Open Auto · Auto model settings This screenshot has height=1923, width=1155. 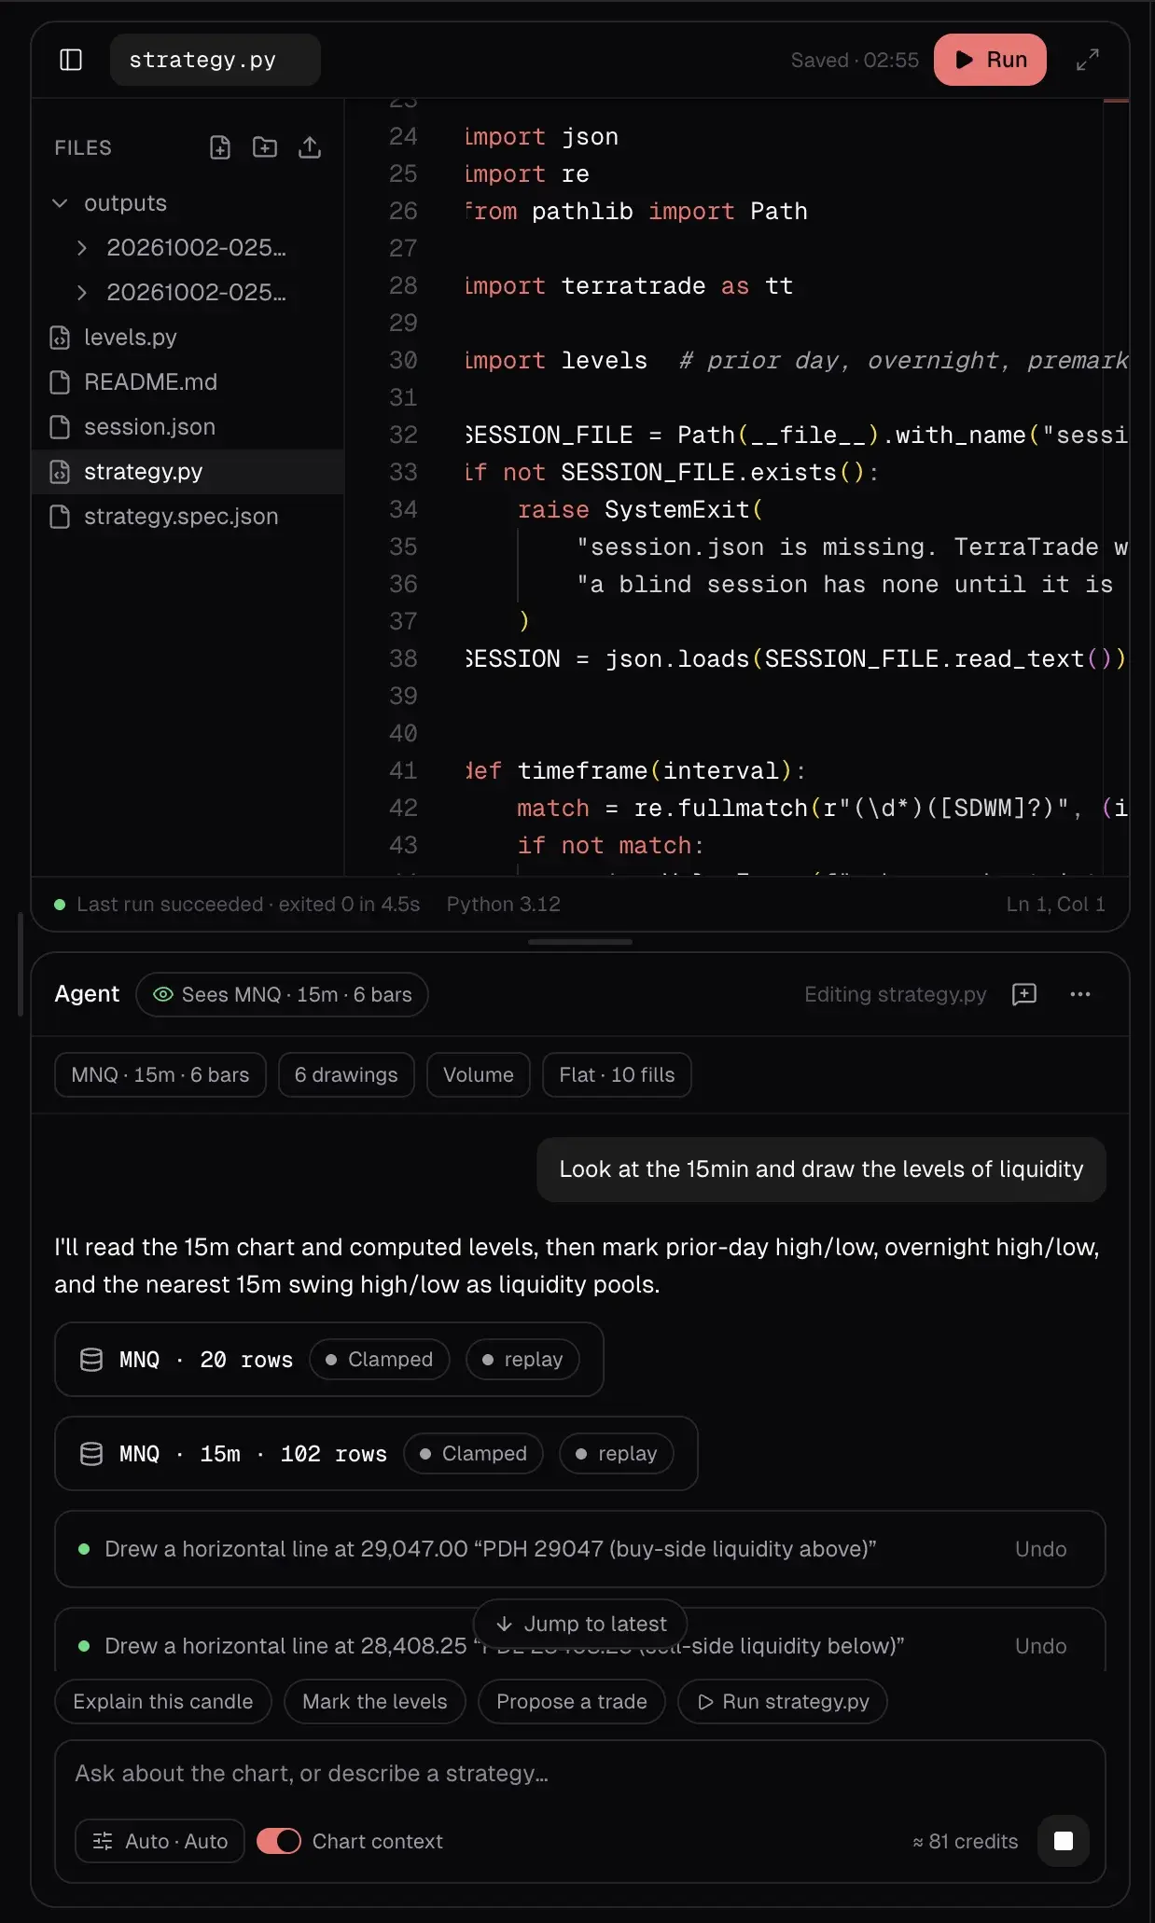click(160, 1842)
